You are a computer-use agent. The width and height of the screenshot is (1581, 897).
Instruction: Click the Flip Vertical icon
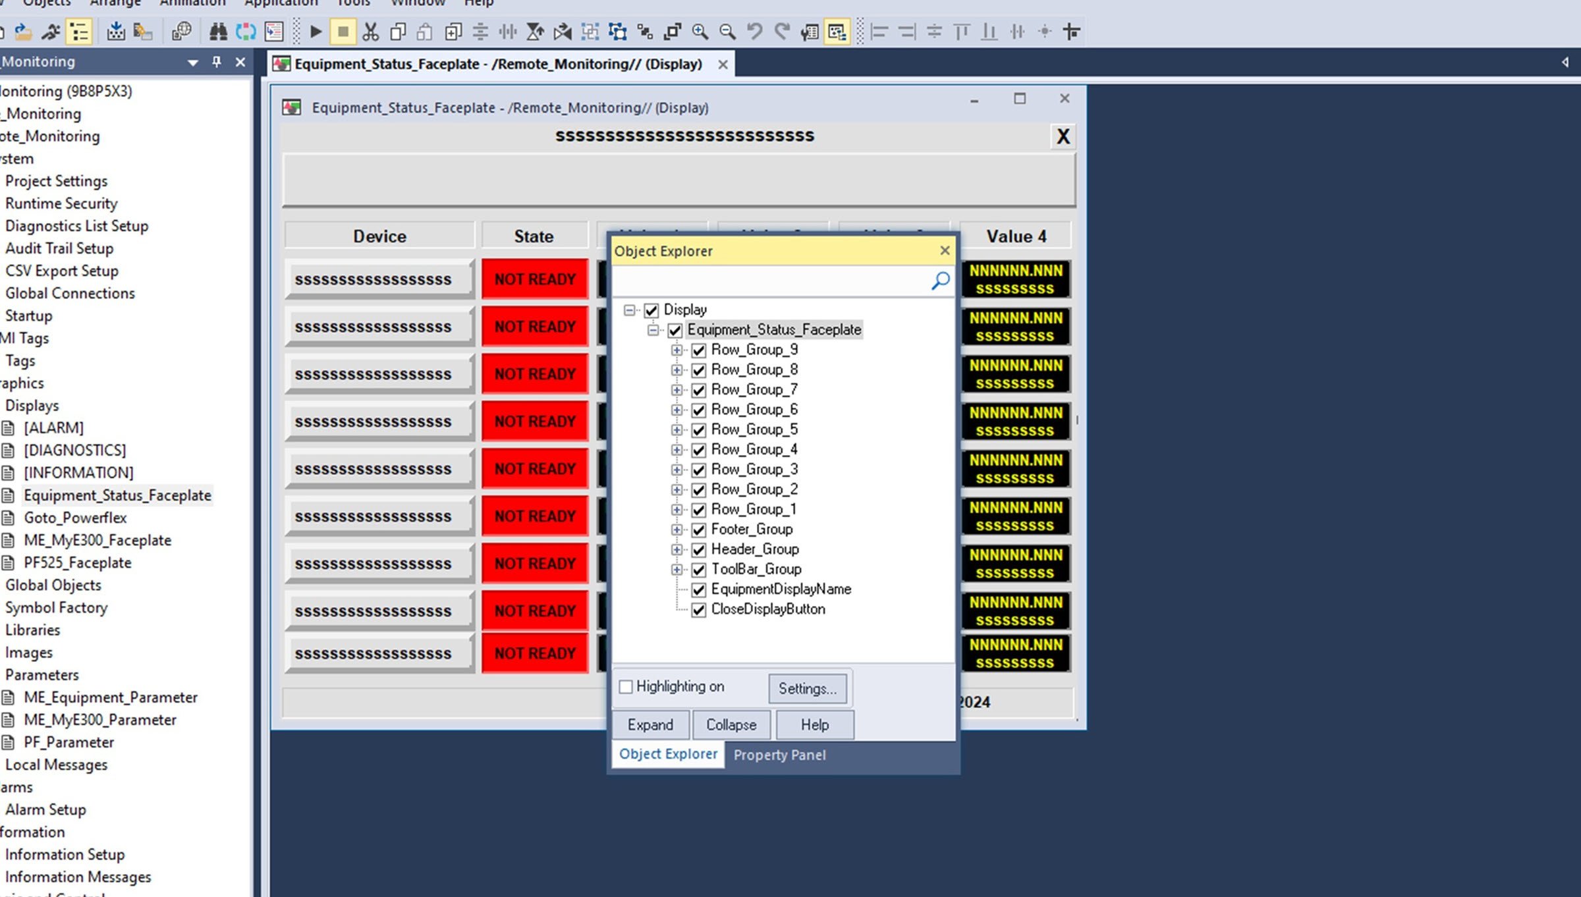(x=536, y=31)
